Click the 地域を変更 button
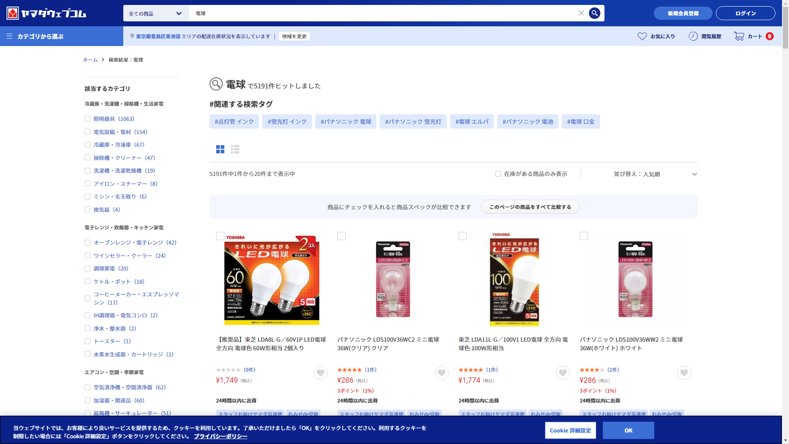 pyautogui.click(x=294, y=36)
